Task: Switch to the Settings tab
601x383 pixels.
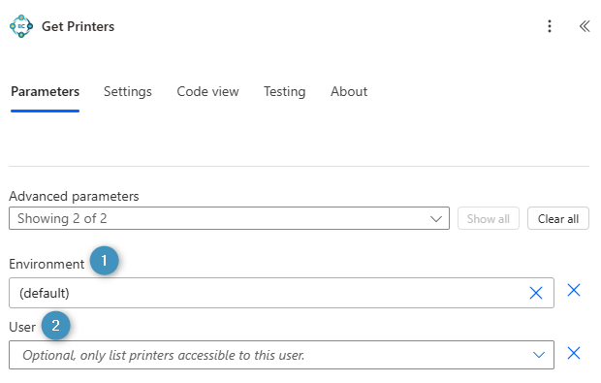Action: 128,91
